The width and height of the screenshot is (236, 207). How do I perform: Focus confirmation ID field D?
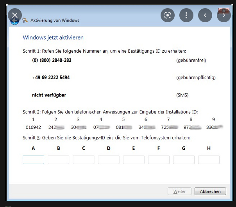pyautogui.click(x=109, y=160)
